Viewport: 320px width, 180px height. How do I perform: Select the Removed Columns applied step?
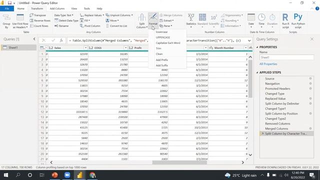click(x=277, y=123)
